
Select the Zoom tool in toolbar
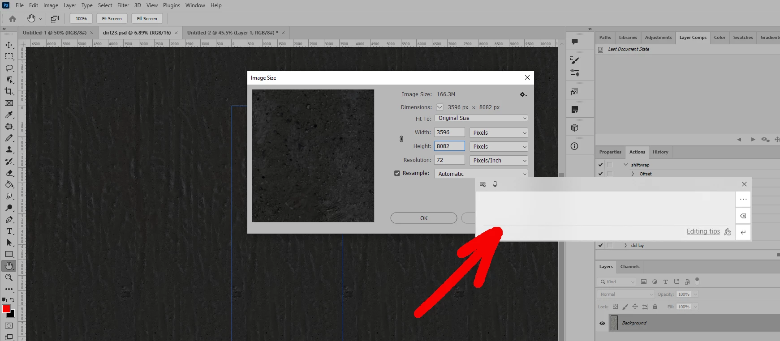coord(9,277)
